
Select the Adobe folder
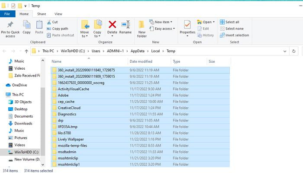pos(140,96)
